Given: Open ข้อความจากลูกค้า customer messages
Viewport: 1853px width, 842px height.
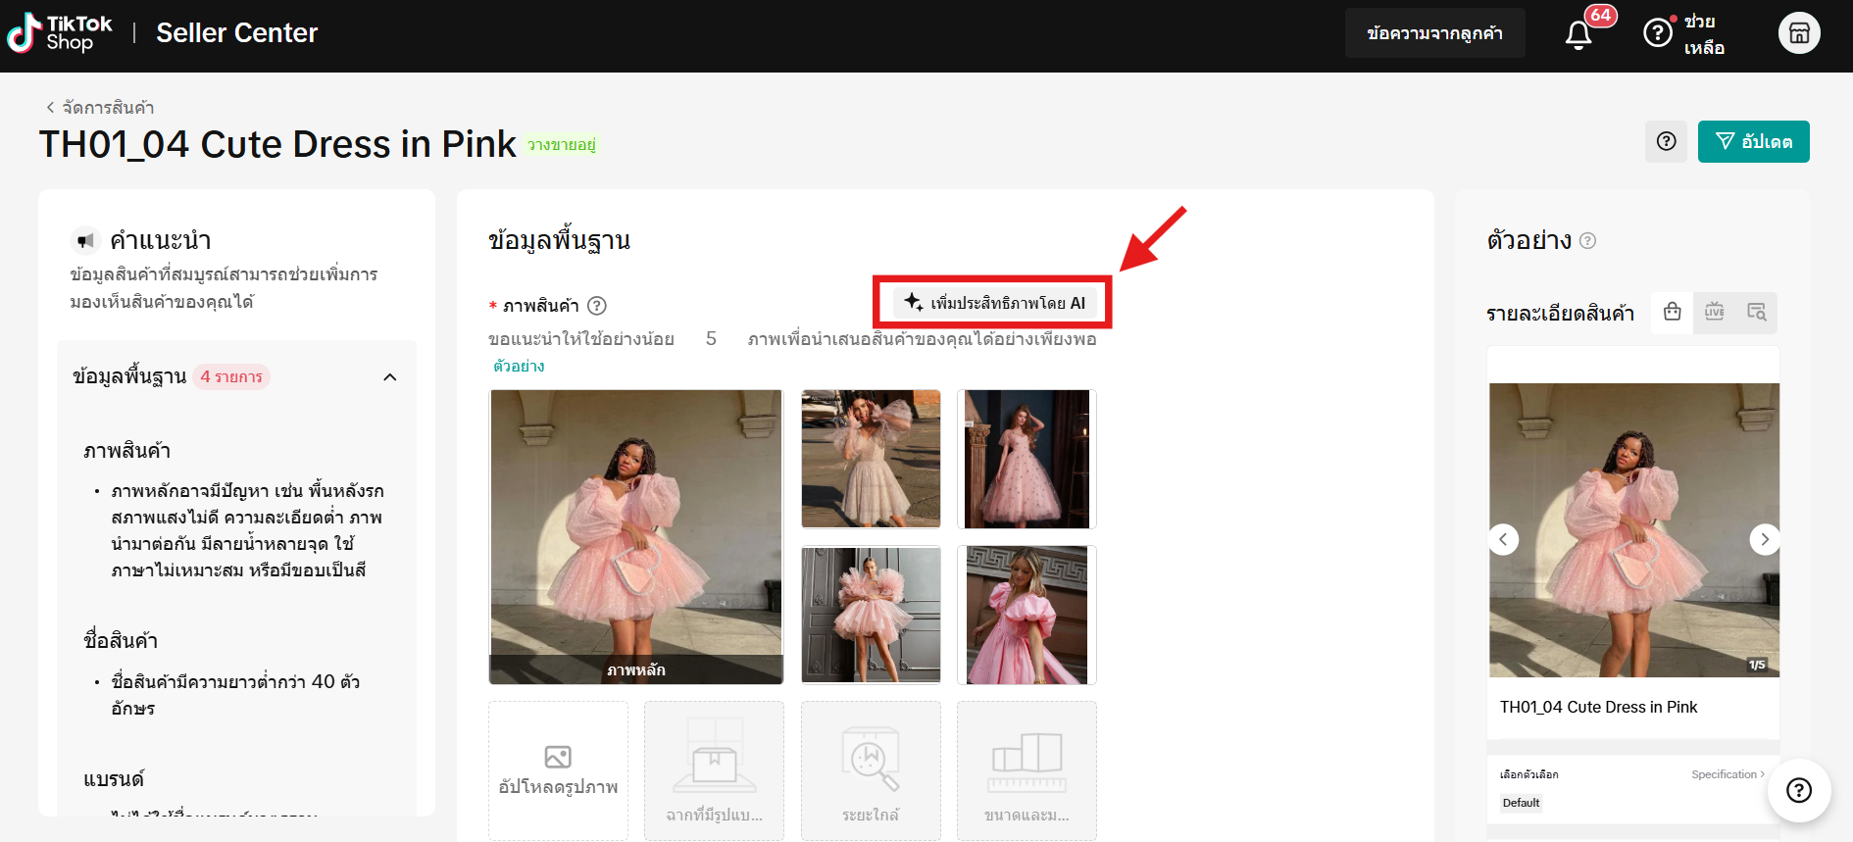Looking at the screenshot, I should [x=1434, y=33].
